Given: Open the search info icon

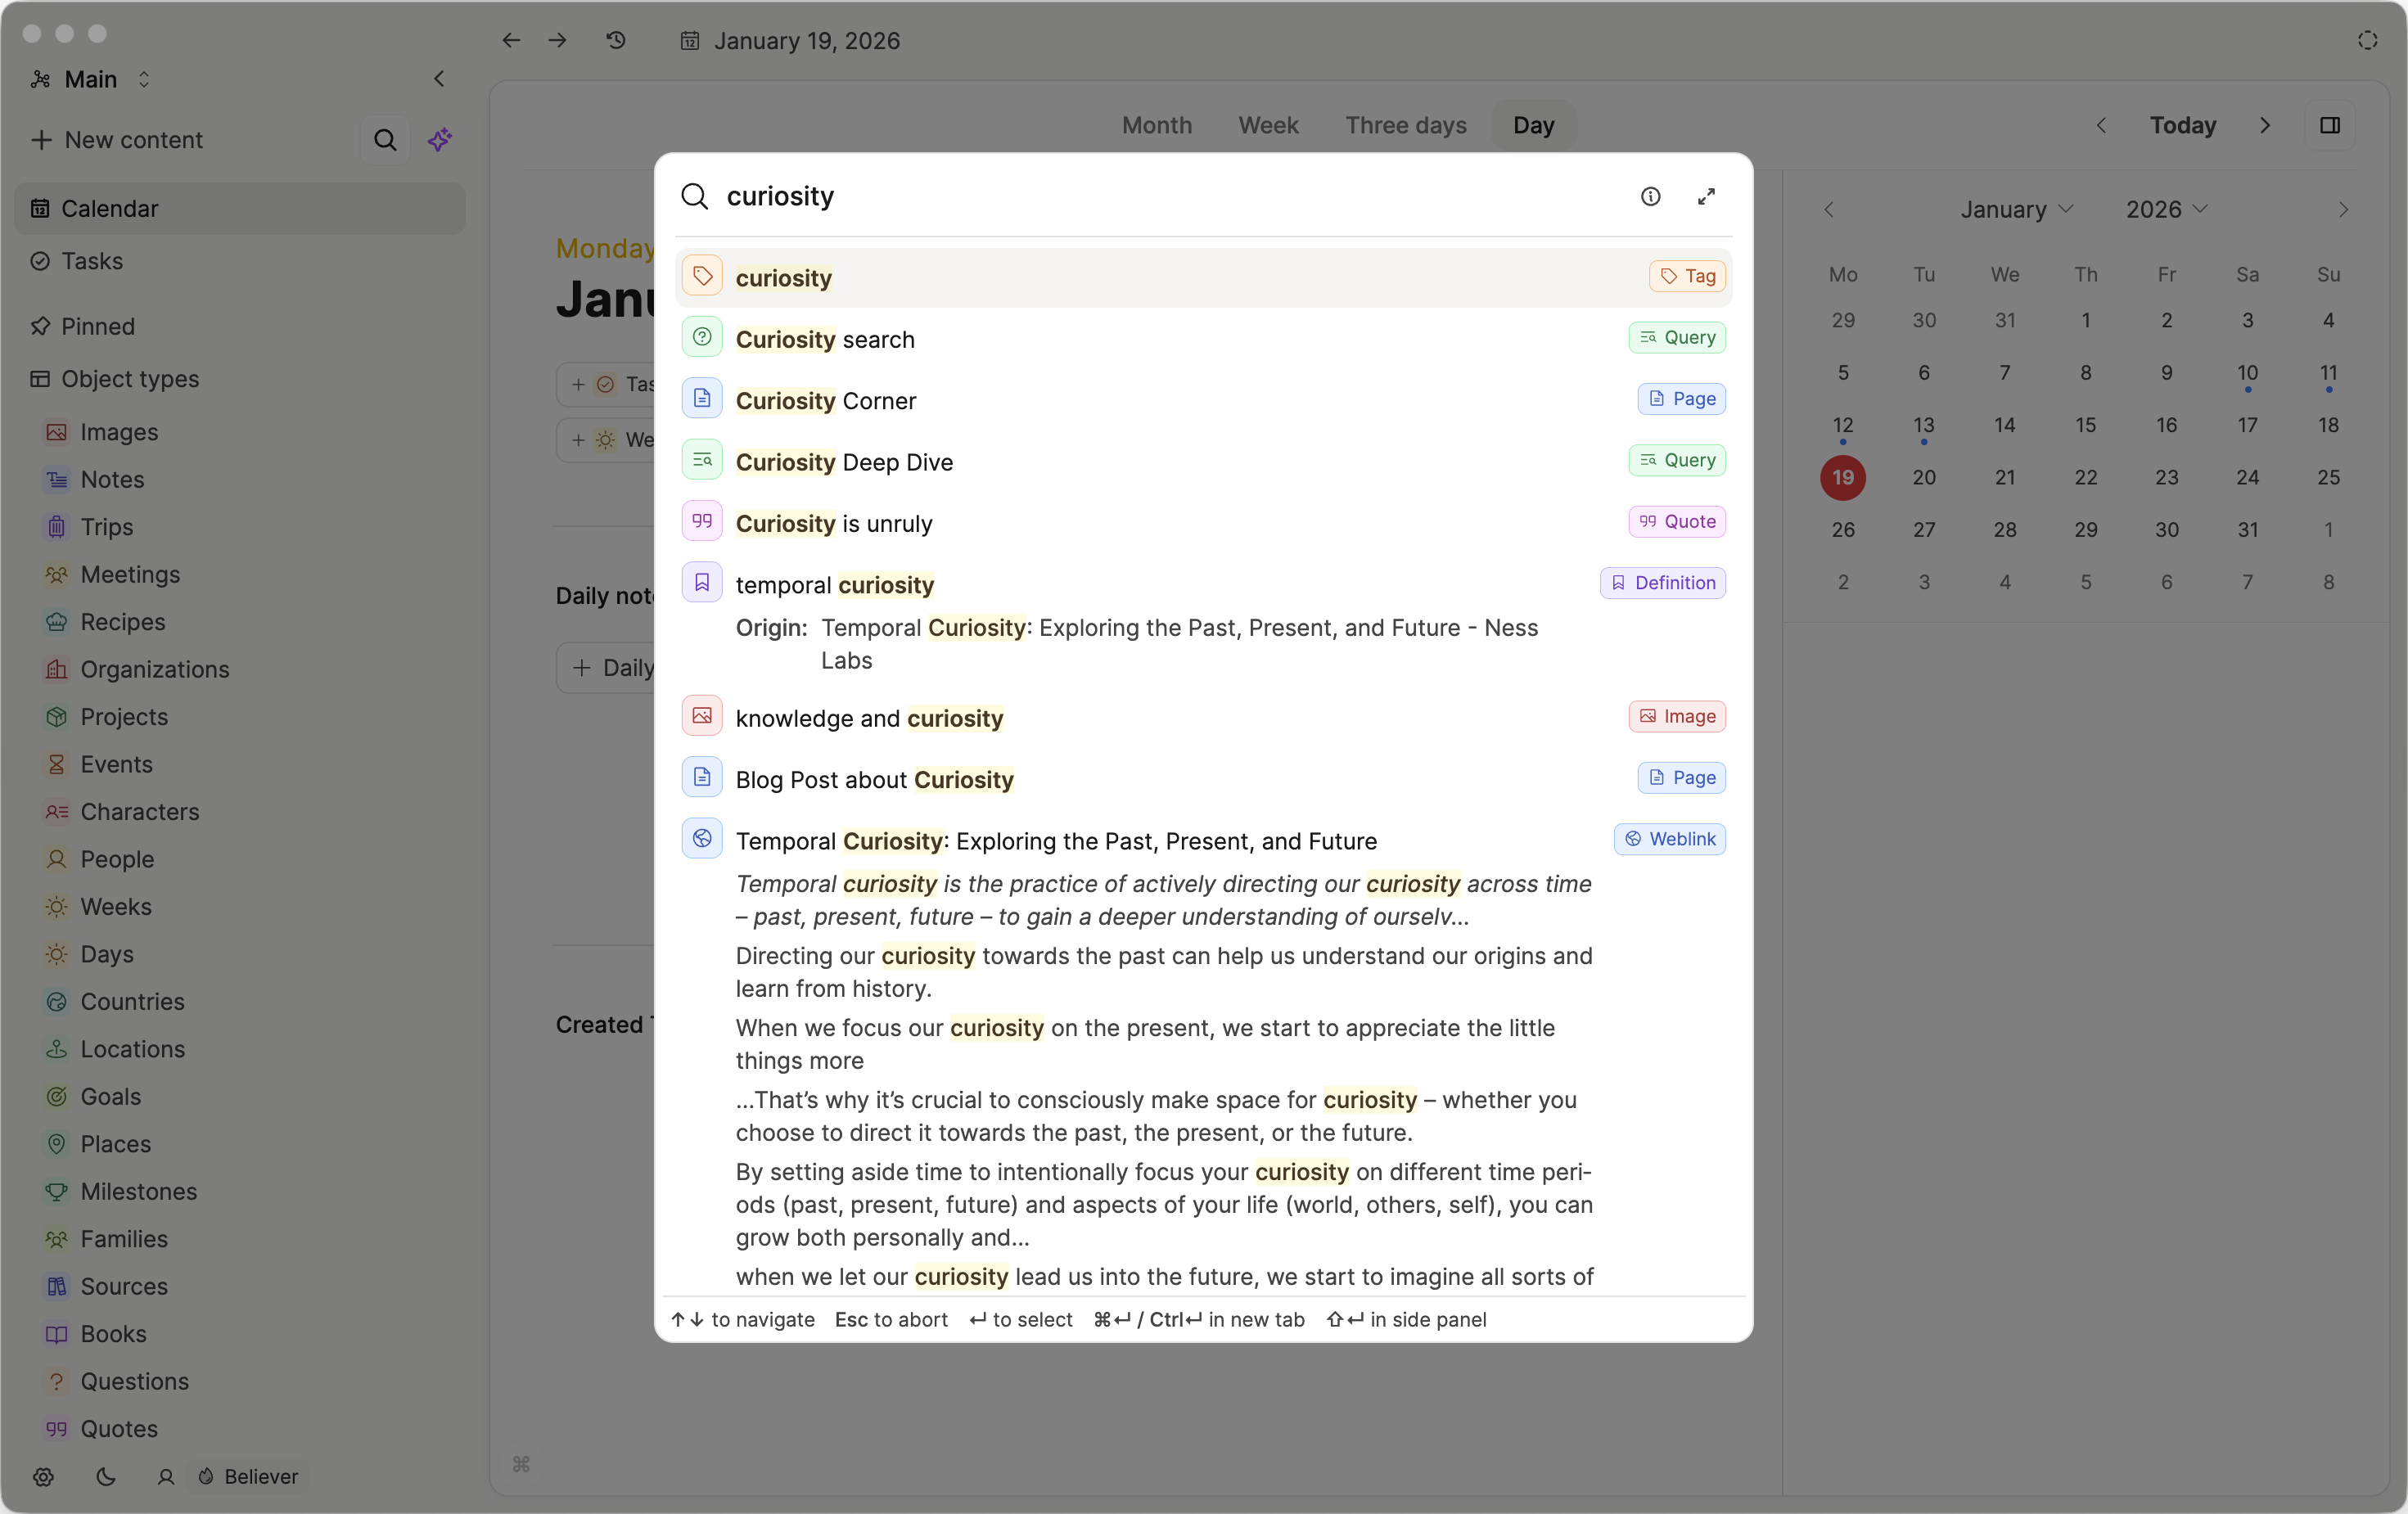Looking at the screenshot, I should pos(1650,196).
